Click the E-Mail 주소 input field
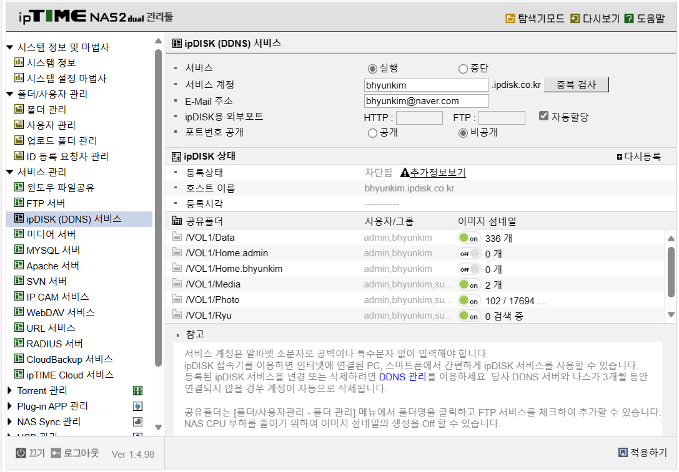The height and width of the screenshot is (472, 679). pyautogui.click(x=427, y=101)
